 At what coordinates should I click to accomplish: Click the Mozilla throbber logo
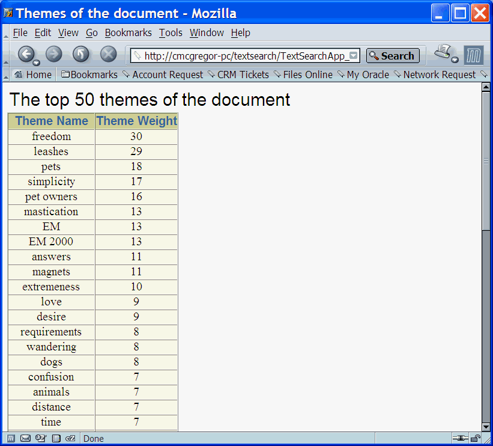click(x=474, y=55)
